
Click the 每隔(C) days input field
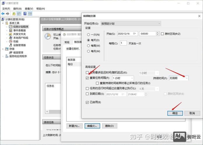click(123, 43)
